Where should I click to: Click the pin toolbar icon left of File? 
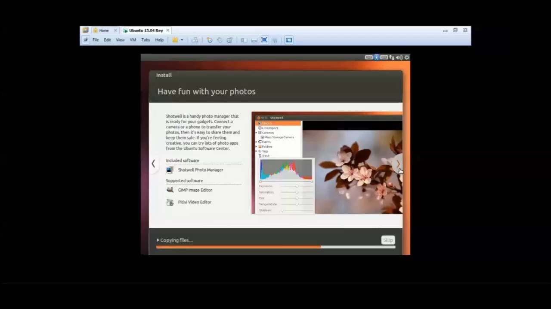point(86,40)
